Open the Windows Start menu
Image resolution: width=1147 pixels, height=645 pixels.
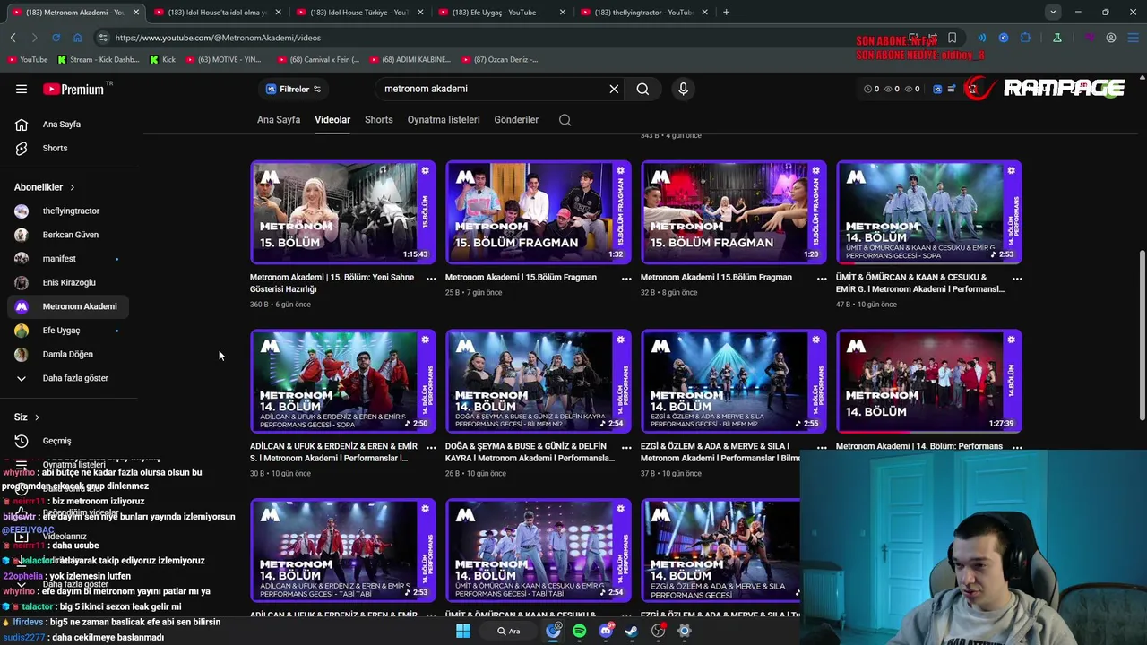(462, 631)
